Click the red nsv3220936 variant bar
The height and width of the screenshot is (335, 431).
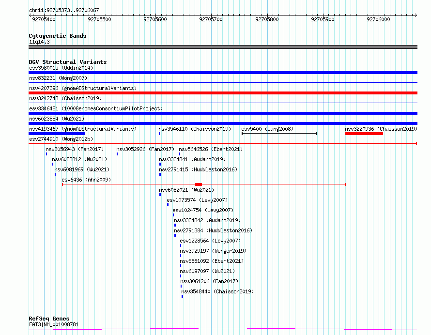[364, 134]
